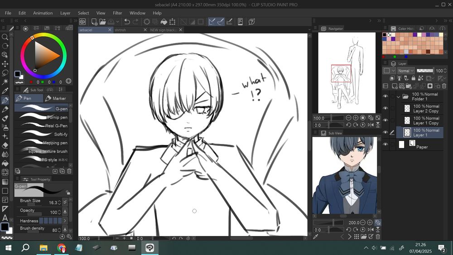Click the Open file folder icon
Image resolution: width=453 pixels, height=255 pixels.
(102, 22)
